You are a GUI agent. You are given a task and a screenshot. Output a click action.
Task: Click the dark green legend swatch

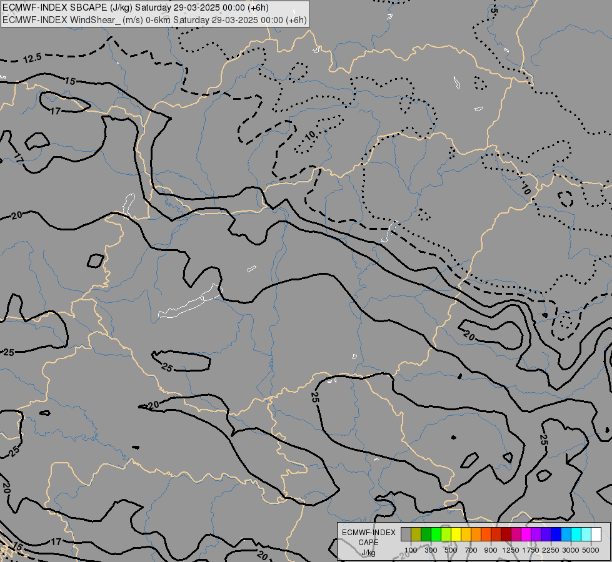pos(426,535)
